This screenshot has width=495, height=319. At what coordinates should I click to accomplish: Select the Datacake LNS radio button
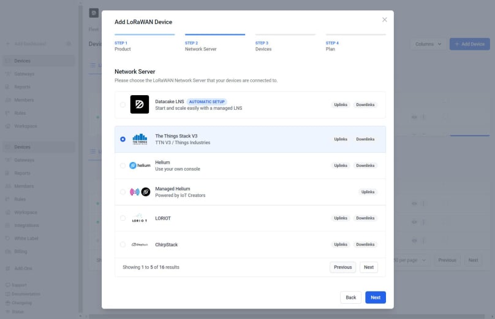123,105
